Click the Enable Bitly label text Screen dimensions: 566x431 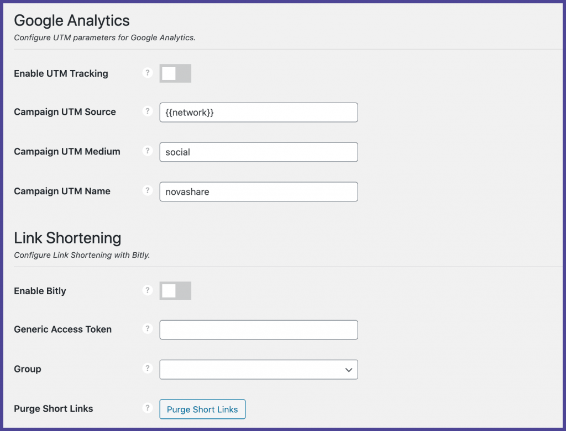[x=40, y=291]
